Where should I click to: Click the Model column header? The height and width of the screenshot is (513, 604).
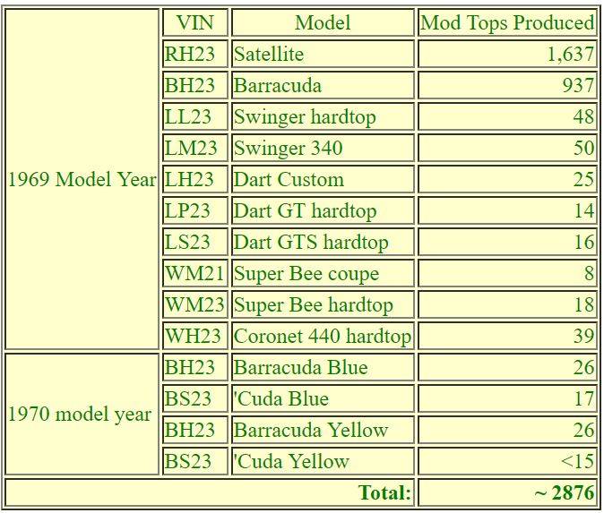point(323,22)
